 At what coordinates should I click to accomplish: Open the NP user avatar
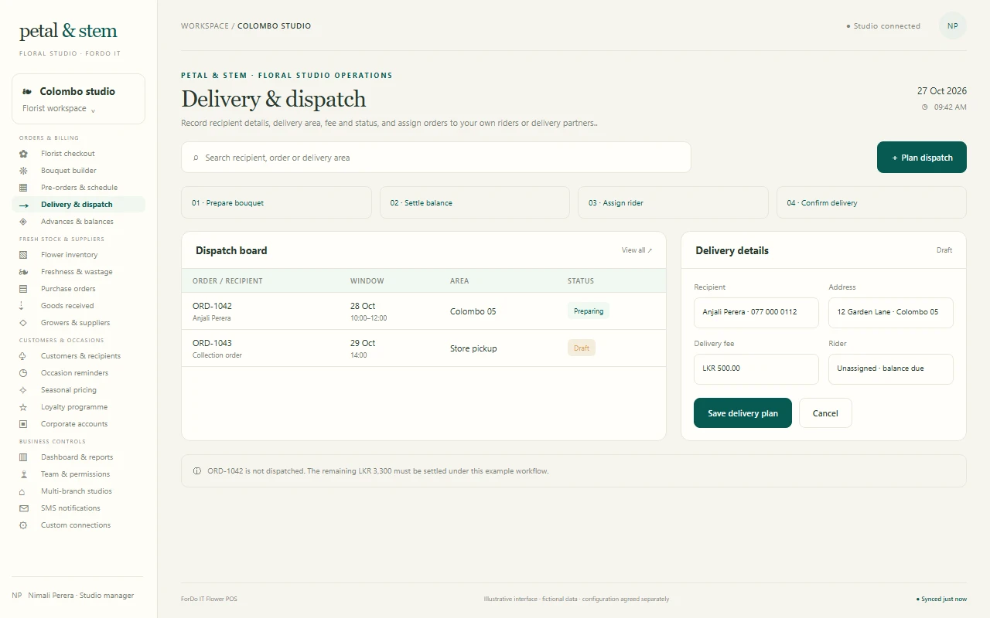click(953, 26)
